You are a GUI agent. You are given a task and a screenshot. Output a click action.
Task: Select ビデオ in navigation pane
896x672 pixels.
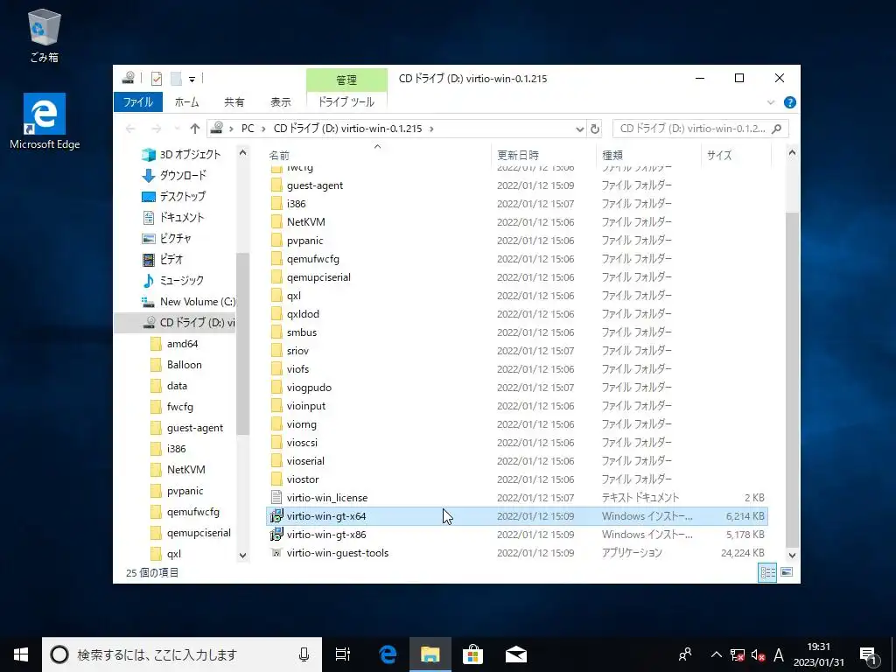162,259
